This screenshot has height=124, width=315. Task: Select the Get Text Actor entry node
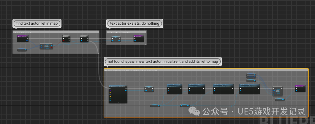23,39
